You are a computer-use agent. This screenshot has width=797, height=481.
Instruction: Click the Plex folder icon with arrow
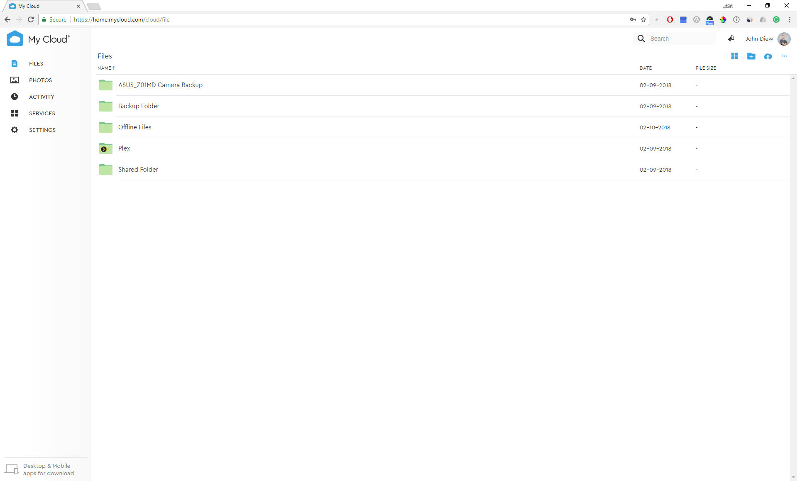click(106, 148)
